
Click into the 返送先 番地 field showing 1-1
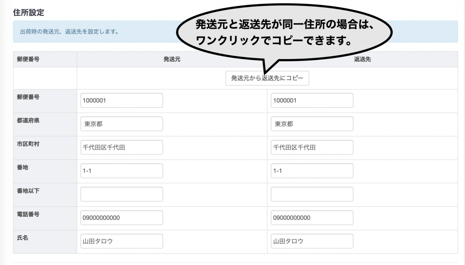click(312, 170)
